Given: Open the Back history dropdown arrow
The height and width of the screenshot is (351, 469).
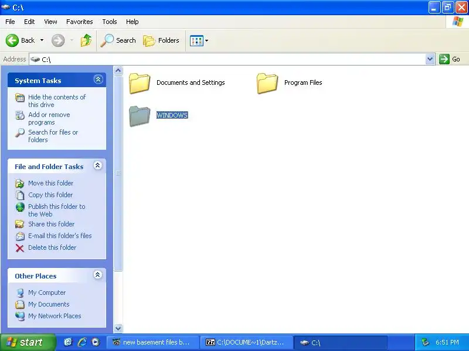Looking at the screenshot, I should point(42,40).
